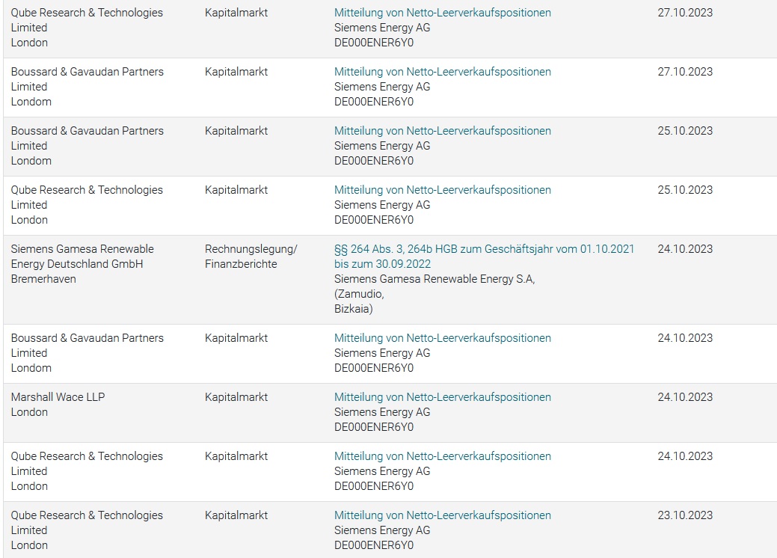Image resolution: width=777 pixels, height=558 pixels.
Task: Click the Kapitalmarkt label in the first row
Action: tap(236, 13)
